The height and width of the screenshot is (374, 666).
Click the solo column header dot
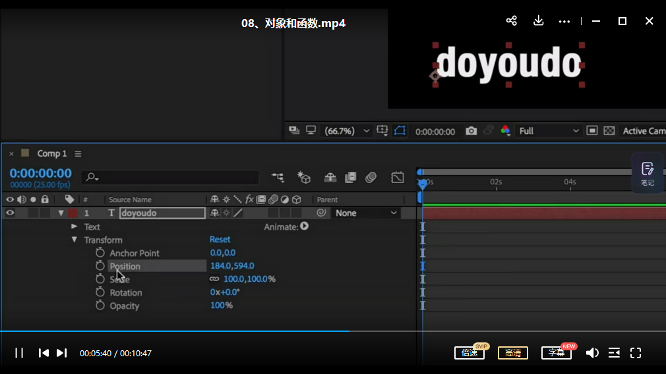point(33,200)
